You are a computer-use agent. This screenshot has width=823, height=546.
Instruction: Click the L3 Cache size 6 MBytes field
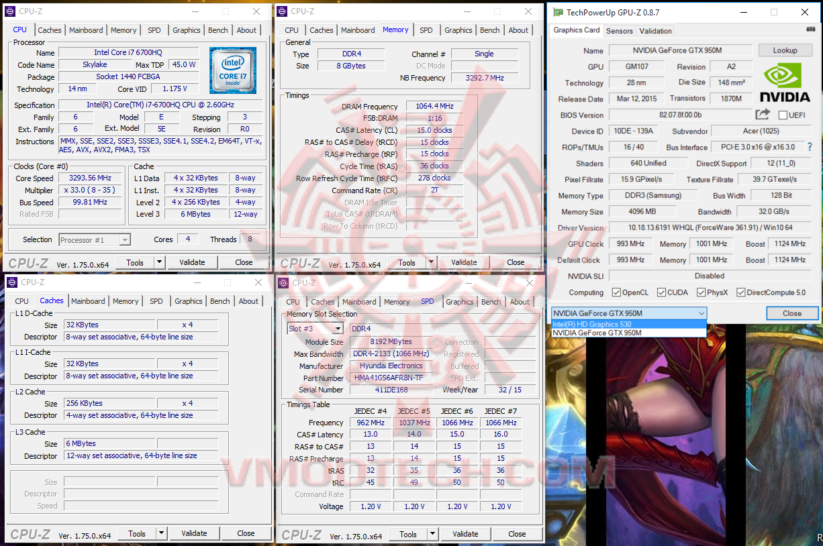pyautogui.click(x=109, y=443)
